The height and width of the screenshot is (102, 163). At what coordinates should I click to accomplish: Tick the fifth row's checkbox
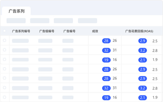tap(5, 78)
